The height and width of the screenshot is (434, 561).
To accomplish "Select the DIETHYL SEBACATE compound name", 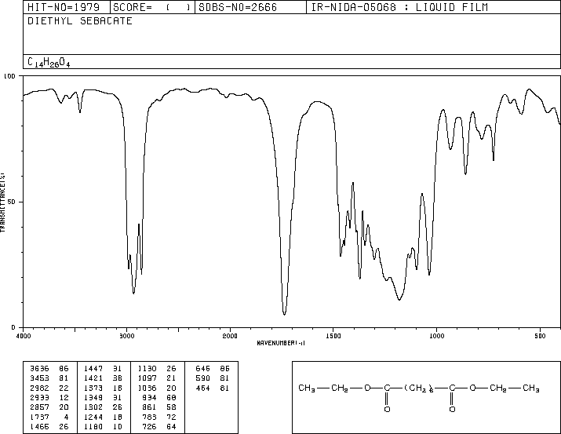I will tap(80, 21).
